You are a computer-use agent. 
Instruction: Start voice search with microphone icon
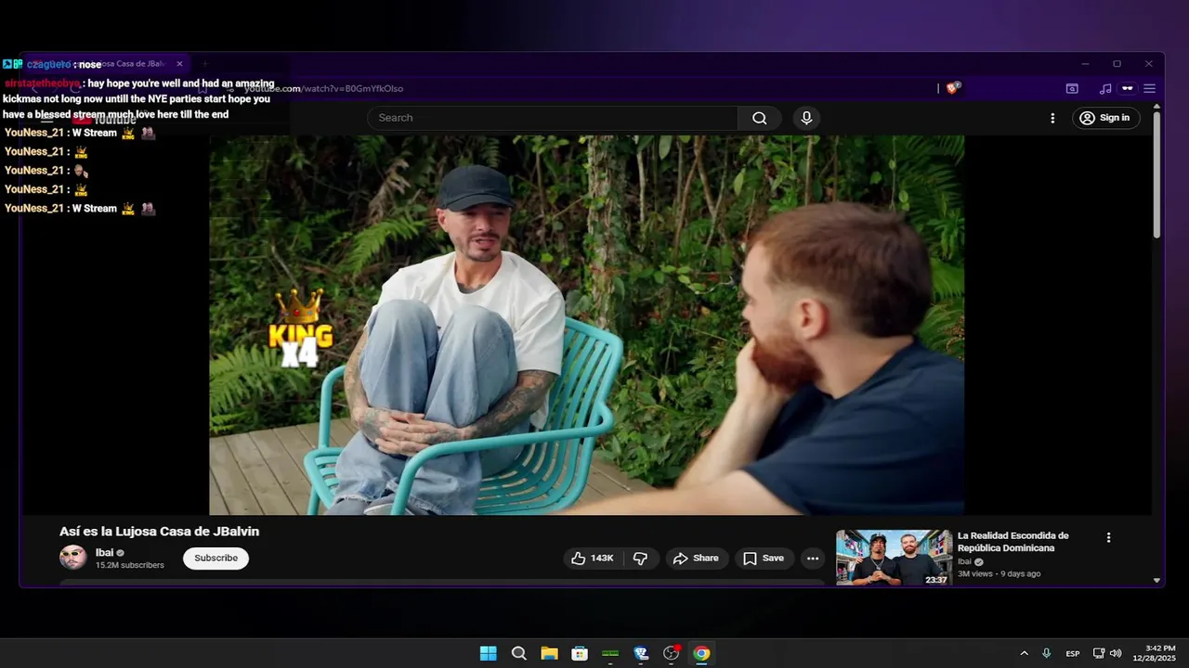click(806, 118)
